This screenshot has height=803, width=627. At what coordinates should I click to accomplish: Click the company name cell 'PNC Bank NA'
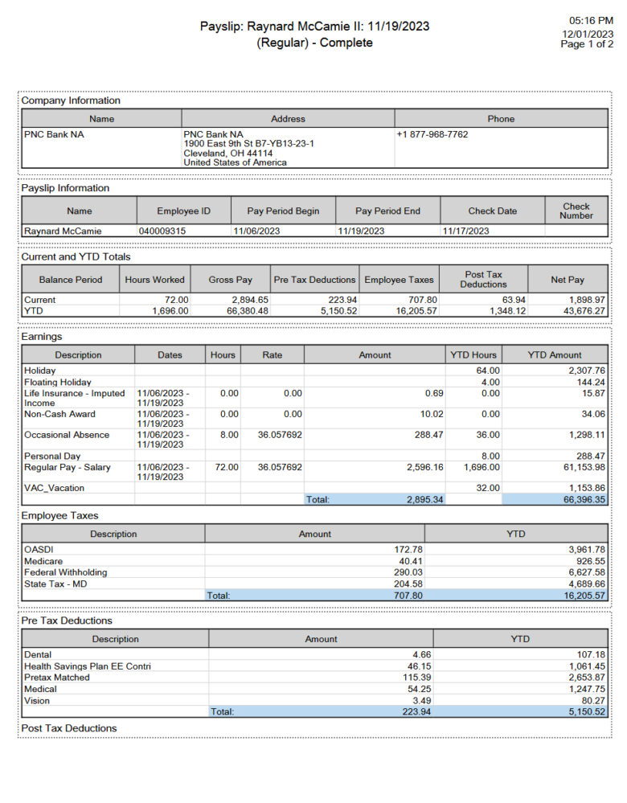pyautogui.click(x=54, y=134)
